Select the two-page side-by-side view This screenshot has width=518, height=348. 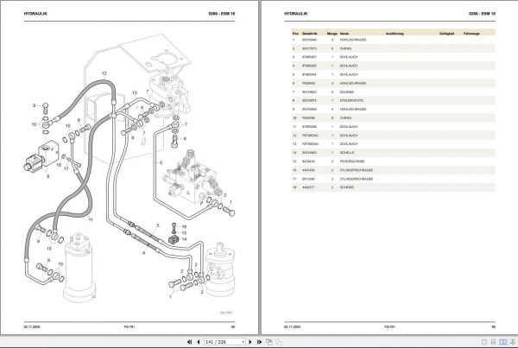[502, 342]
